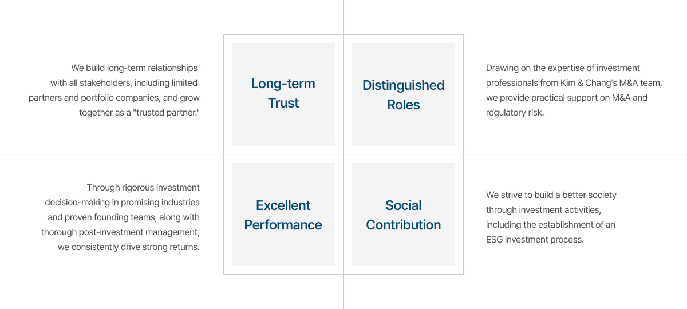Click "partners and portfolio companies, and grow" line
The image size is (687, 309).
[x=114, y=97]
